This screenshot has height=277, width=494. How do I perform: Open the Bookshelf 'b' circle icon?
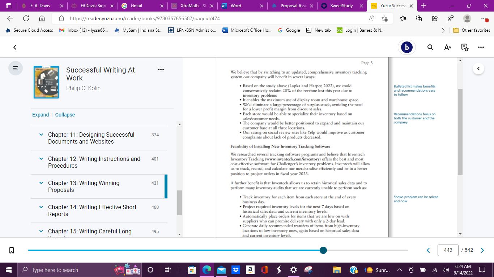click(x=407, y=47)
